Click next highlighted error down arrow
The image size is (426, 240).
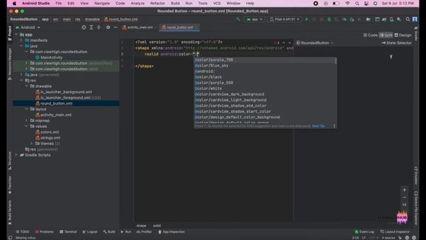[290, 43]
